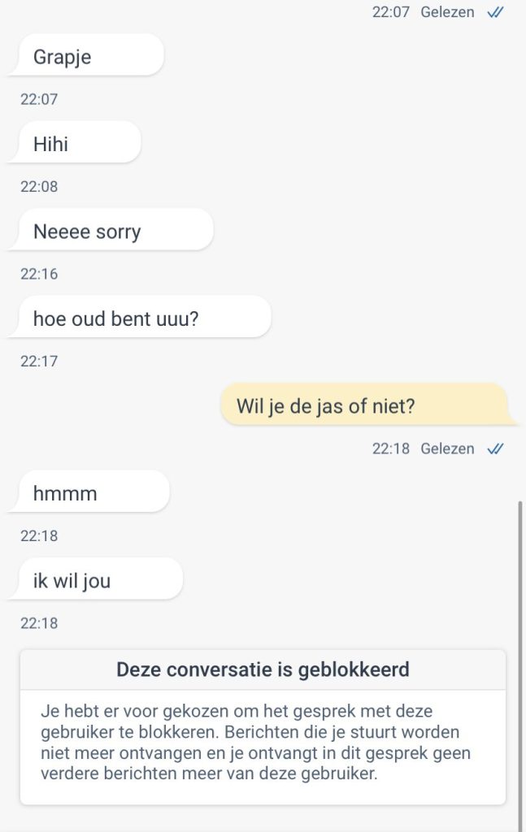Image resolution: width=526 pixels, height=832 pixels.
Task: Tap the 'hmmm' message bubble
Action: tap(89, 492)
